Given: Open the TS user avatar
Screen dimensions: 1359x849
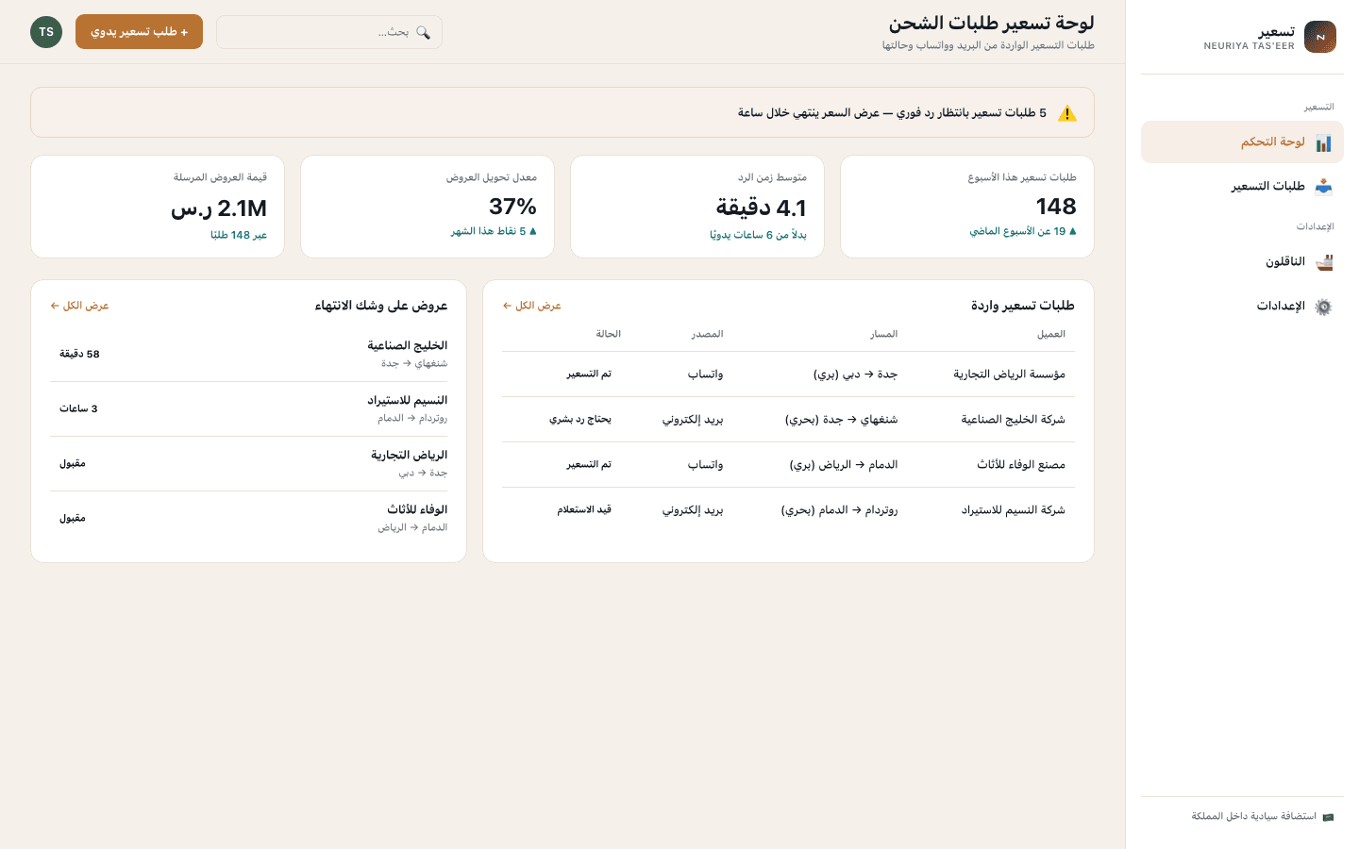Looking at the screenshot, I should click(46, 32).
